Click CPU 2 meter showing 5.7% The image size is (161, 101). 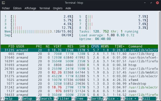(39, 20)
